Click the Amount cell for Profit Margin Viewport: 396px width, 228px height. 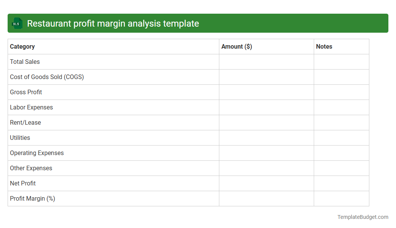pyautogui.click(x=266, y=198)
